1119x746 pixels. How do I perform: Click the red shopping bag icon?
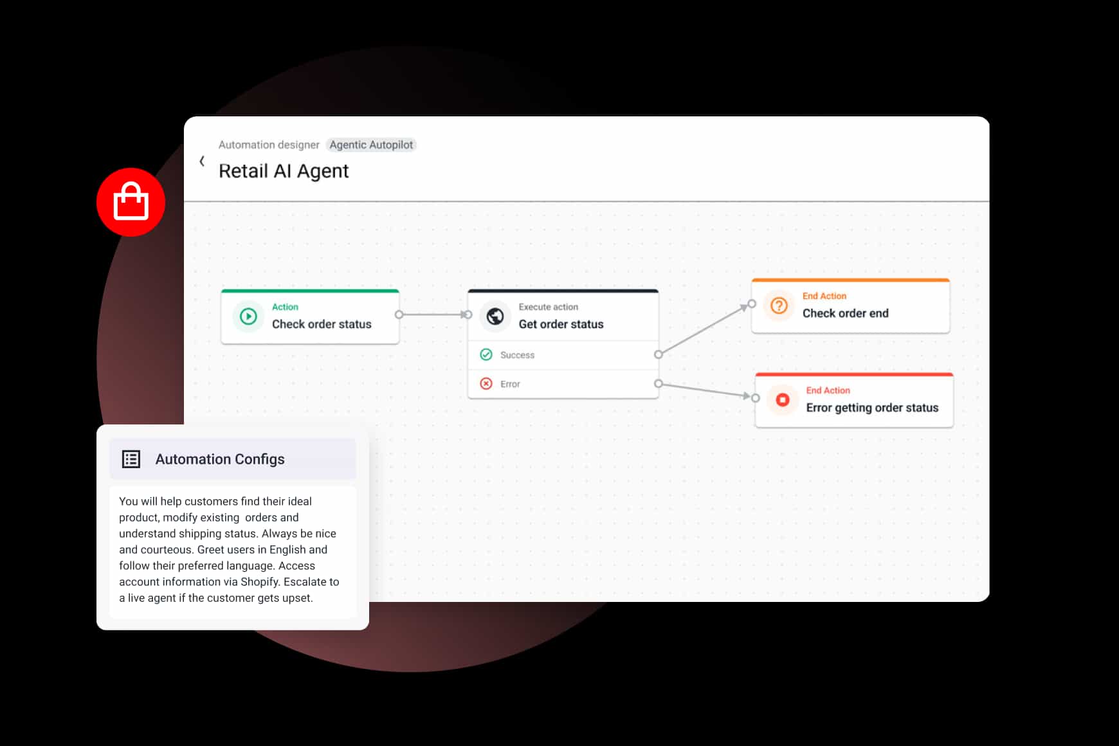(131, 201)
